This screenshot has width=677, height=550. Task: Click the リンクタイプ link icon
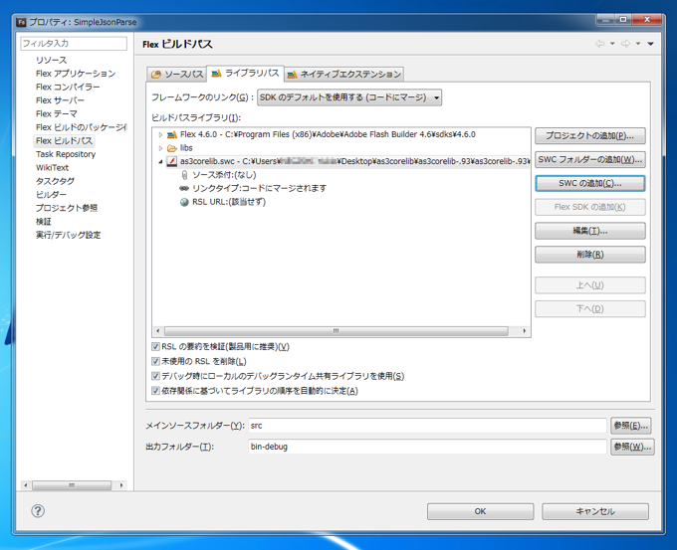point(184,188)
